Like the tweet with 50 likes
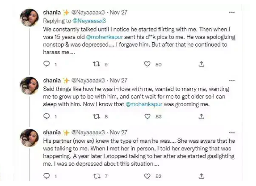 (147, 64)
